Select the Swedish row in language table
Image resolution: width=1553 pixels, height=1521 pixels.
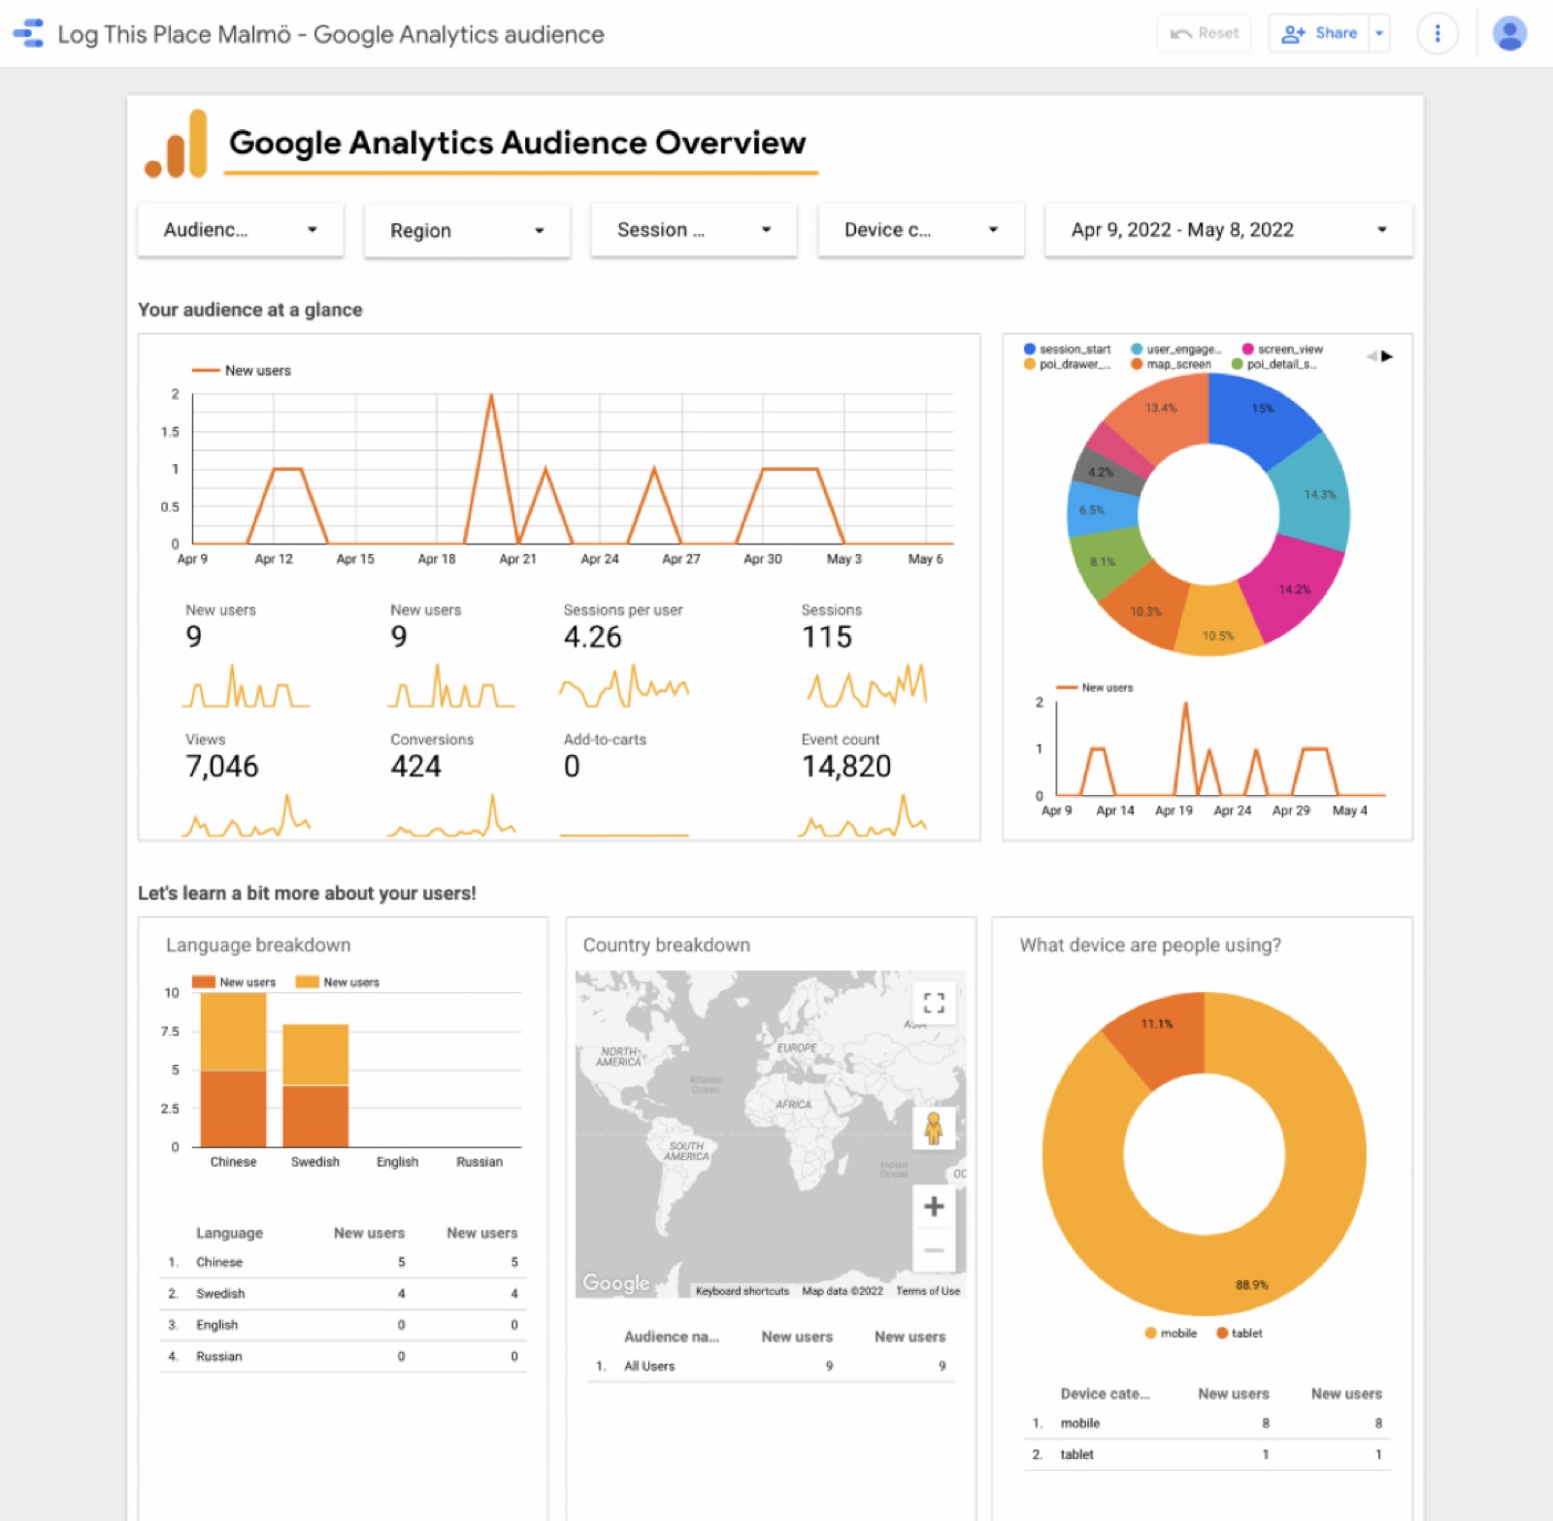pyautogui.click(x=343, y=1294)
